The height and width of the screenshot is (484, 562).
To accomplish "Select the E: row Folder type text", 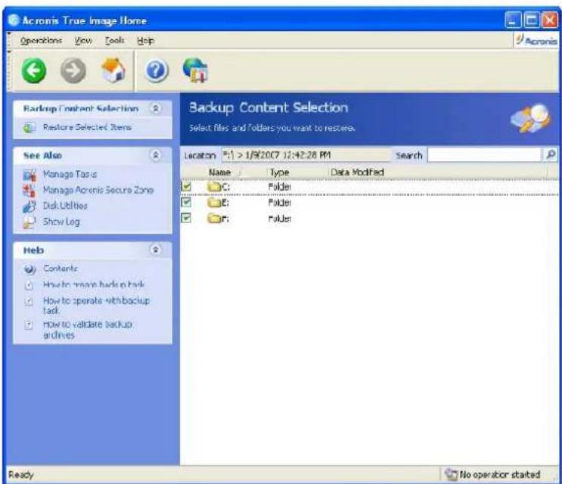I will [280, 203].
